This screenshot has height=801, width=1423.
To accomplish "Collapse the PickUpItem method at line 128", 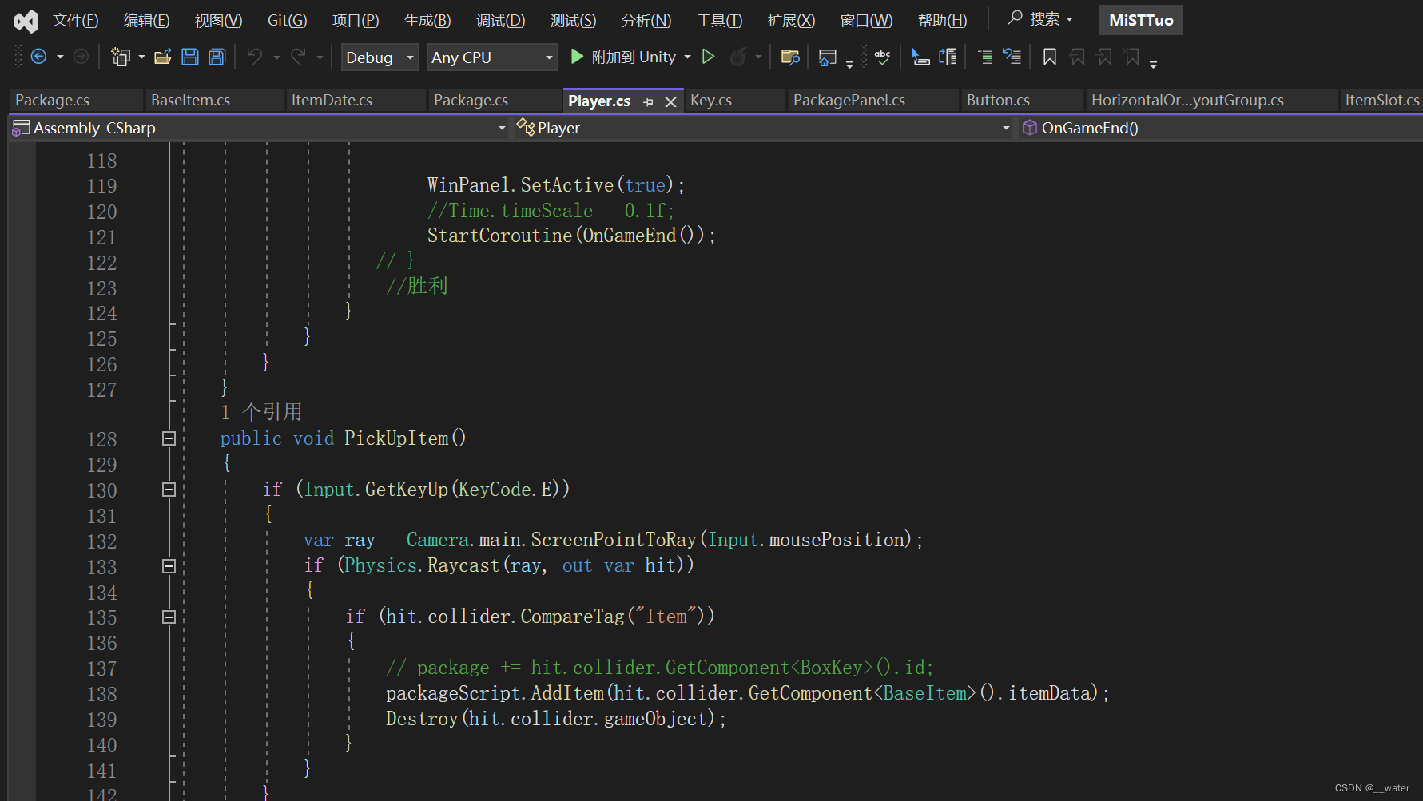I will coord(169,438).
